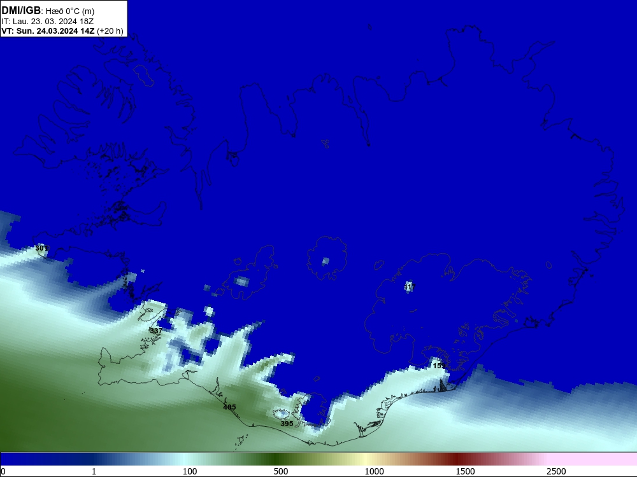Click the 395 height value label
This screenshot has width=637, height=477.
287,424
